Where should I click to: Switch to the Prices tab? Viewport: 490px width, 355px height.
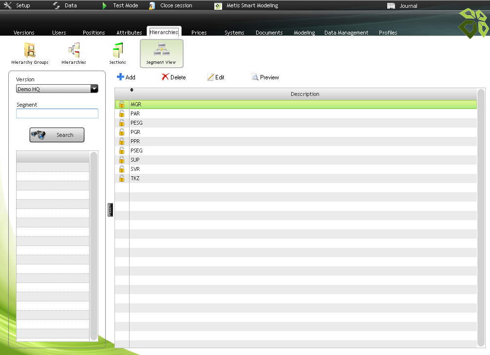(x=199, y=33)
